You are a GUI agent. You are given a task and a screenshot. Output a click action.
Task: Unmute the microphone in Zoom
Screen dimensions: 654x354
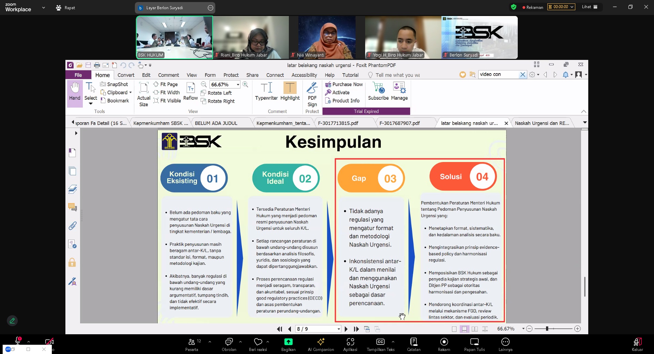tap(18, 341)
